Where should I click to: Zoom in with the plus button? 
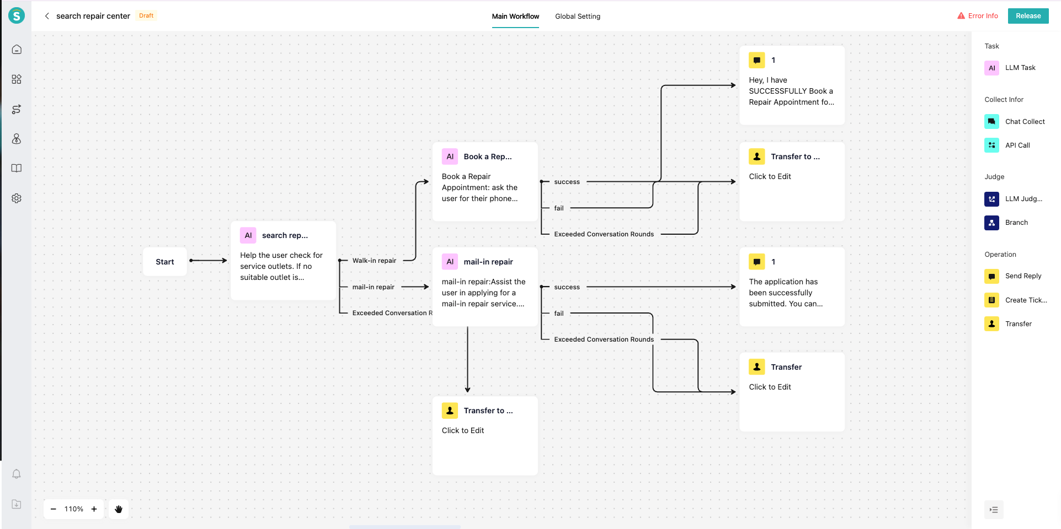[94, 509]
